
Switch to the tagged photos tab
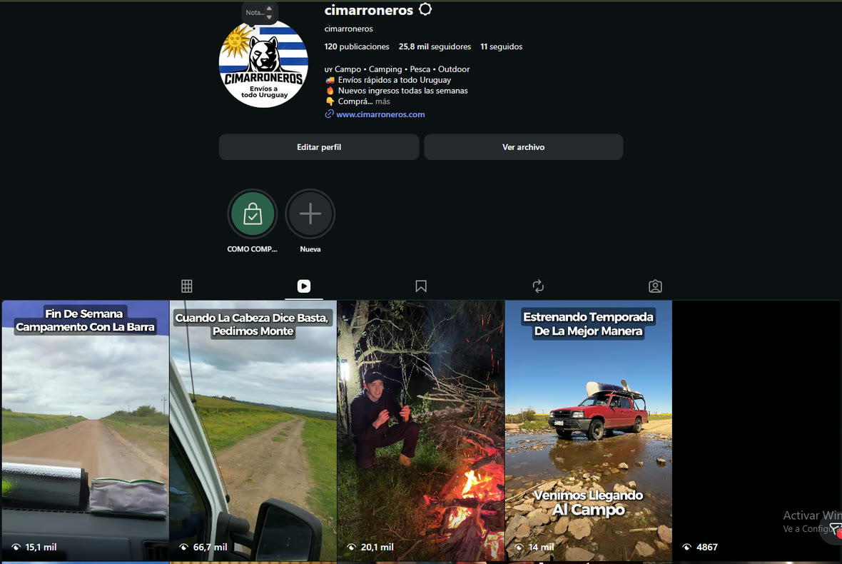(655, 286)
